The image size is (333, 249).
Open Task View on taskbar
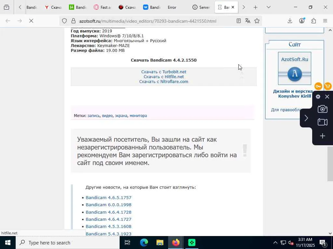click(127, 243)
